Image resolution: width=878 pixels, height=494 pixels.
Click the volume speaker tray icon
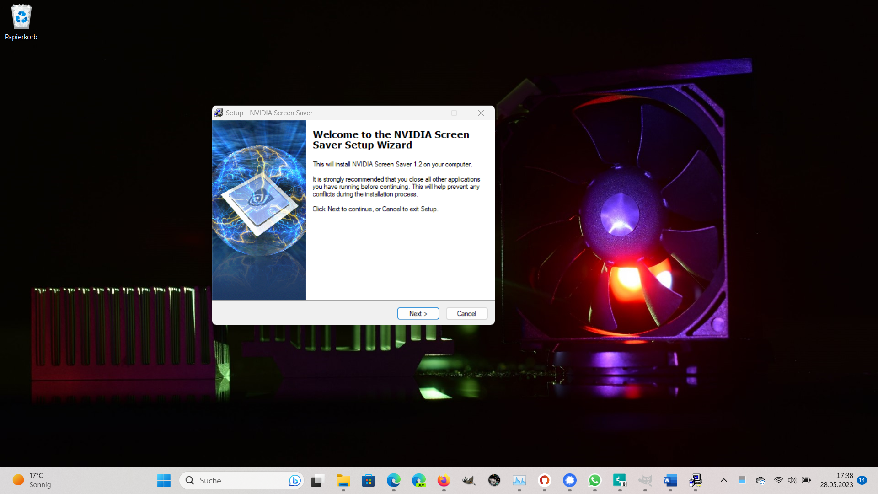(x=792, y=480)
